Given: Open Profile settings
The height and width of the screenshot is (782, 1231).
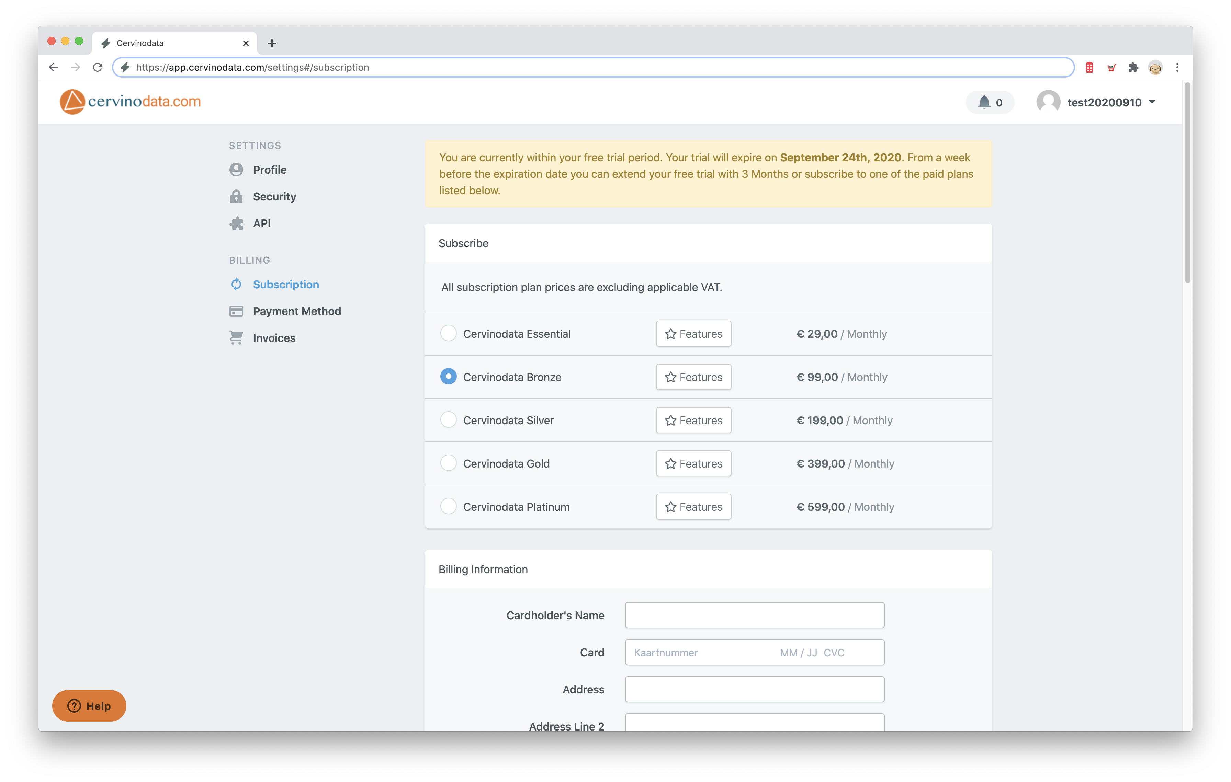Looking at the screenshot, I should click(x=269, y=170).
